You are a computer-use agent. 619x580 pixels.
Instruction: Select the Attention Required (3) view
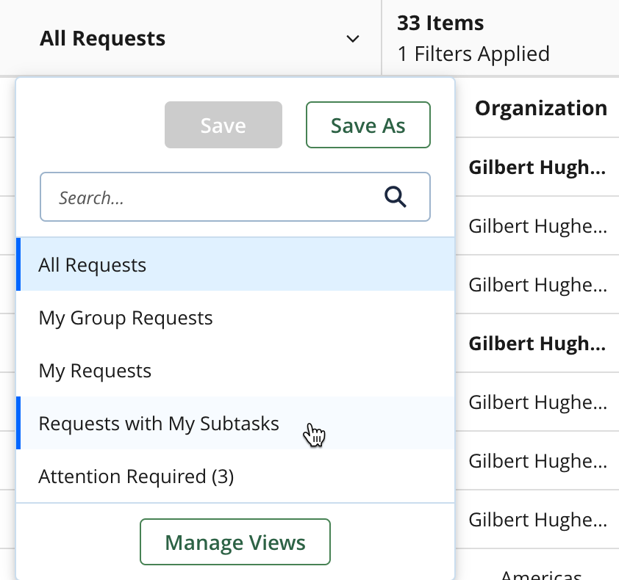(136, 476)
